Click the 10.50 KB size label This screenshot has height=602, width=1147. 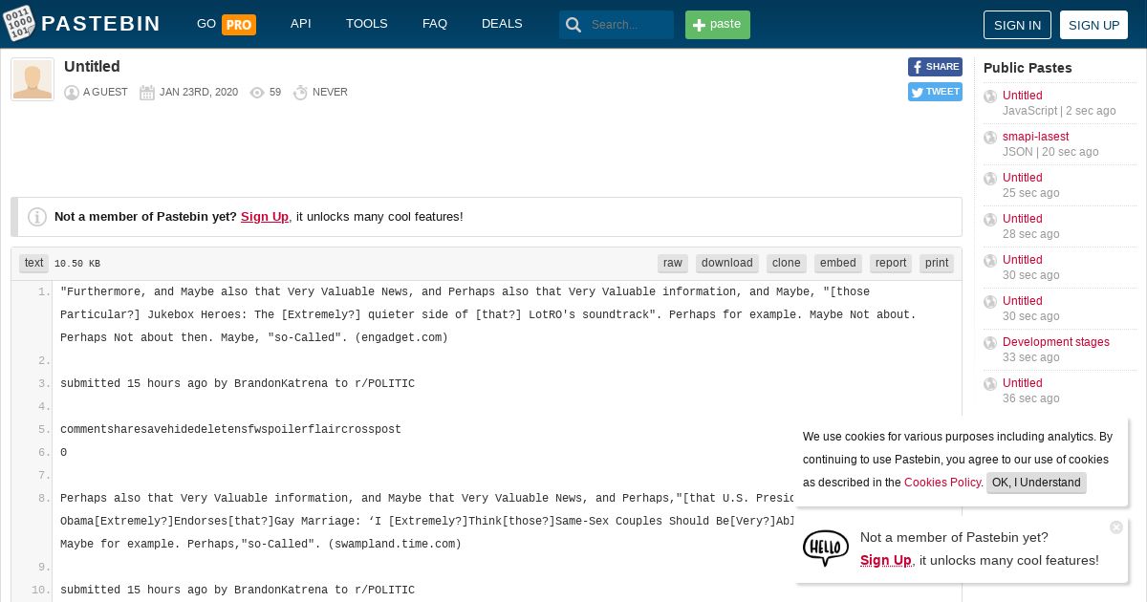[x=77, y=264]
